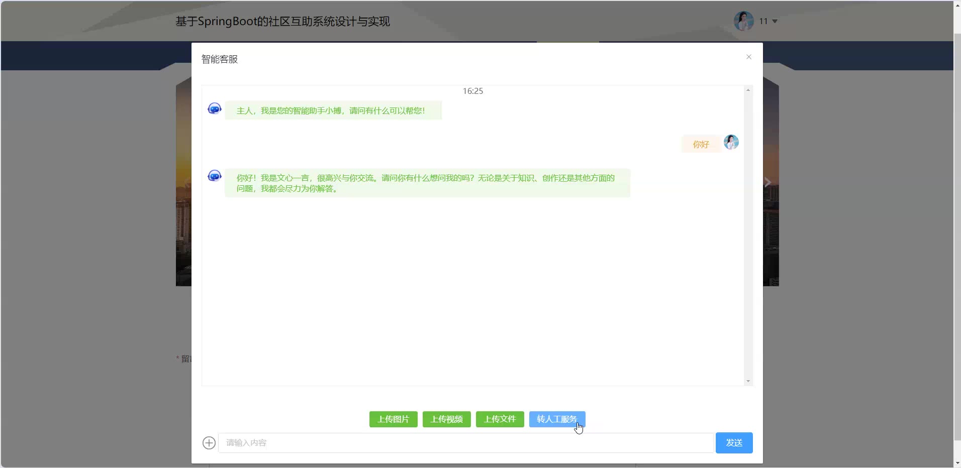
Task: Click the 16:25 timestamp
Action: (x=473, y=91)
